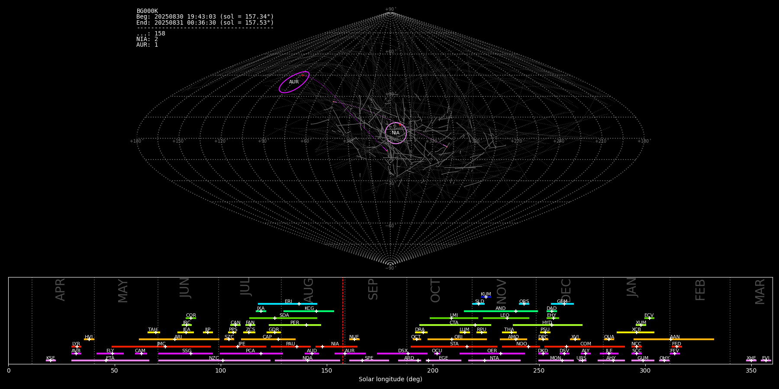The height and width of the screenshot is (389, 779).
Task: Select the GEM shower bar
Action: 562,304
